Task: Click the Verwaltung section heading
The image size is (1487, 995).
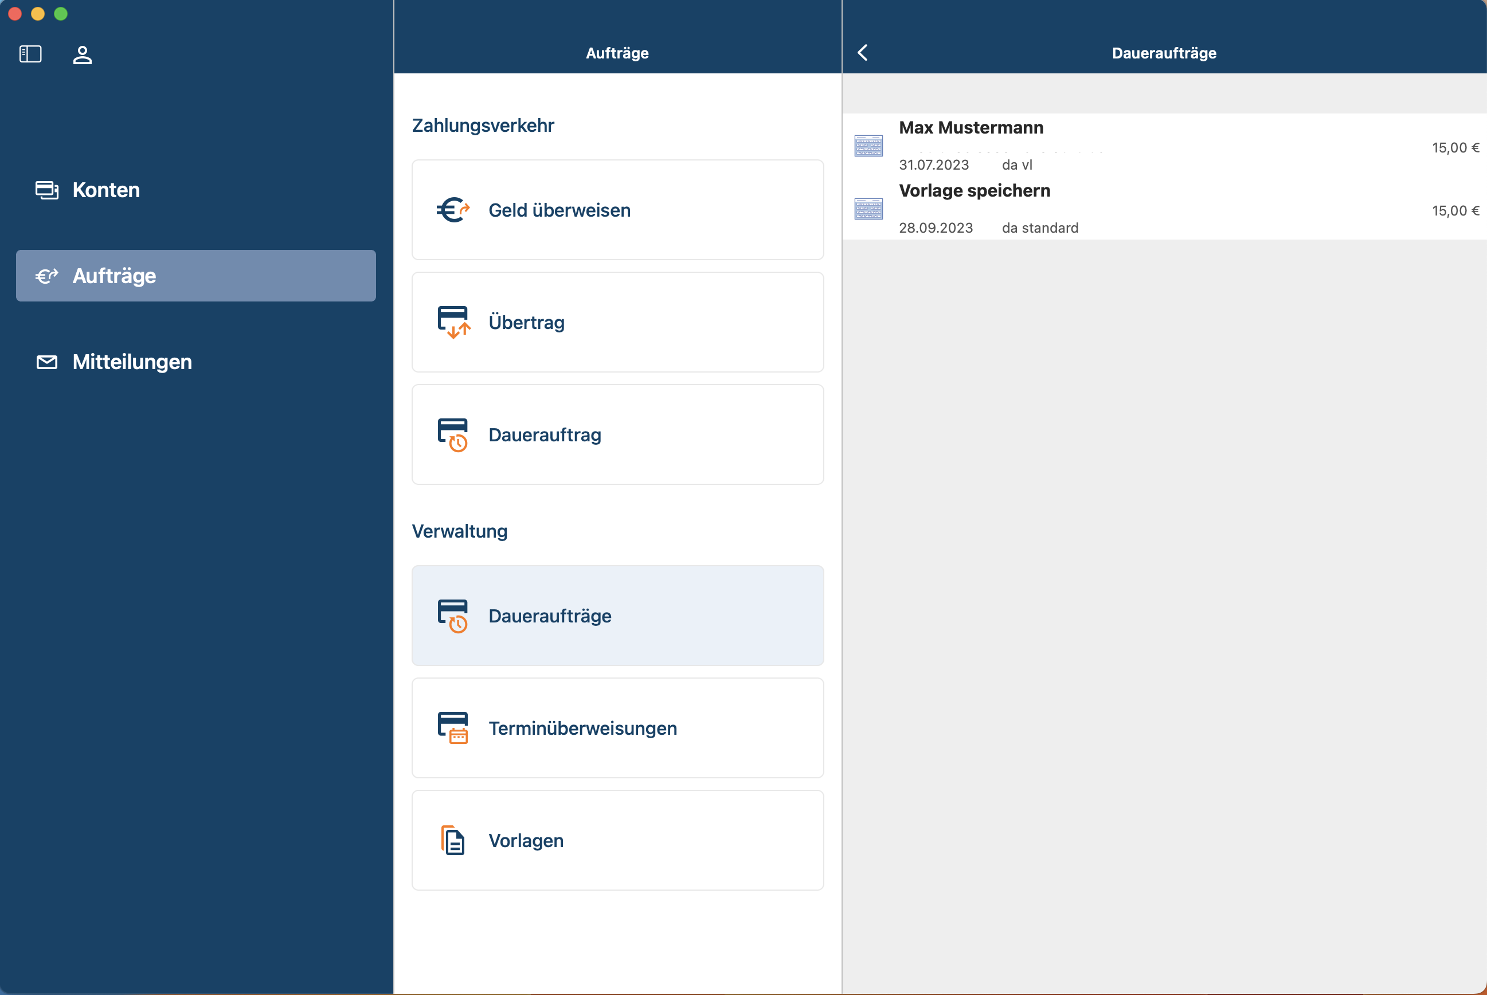Action: click(460, 531)
